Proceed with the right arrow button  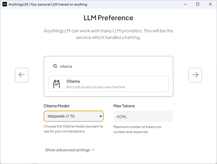pos(195,75)
